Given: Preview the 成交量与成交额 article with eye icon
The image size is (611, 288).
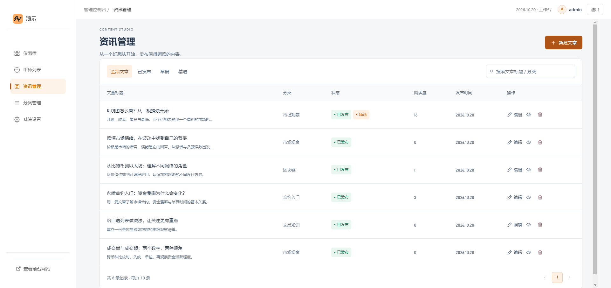Looking at the screenshot, I should click(529, 252).
